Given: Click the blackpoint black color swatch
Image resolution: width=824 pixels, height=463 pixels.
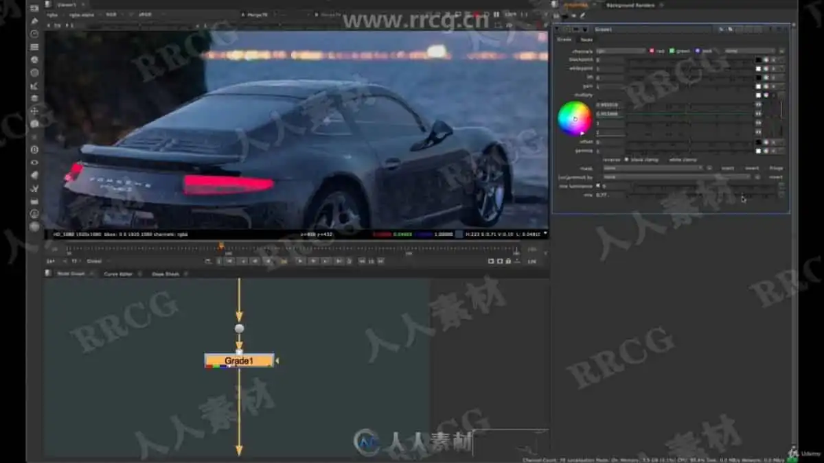Looking at the screenshot, I should point(759,60).
